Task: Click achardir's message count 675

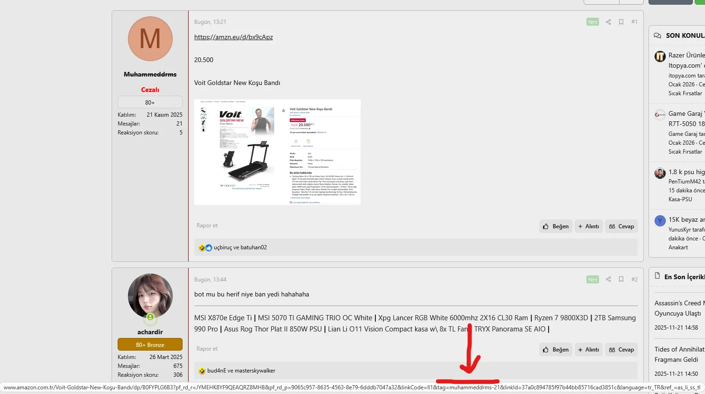Action: point(178,366)
